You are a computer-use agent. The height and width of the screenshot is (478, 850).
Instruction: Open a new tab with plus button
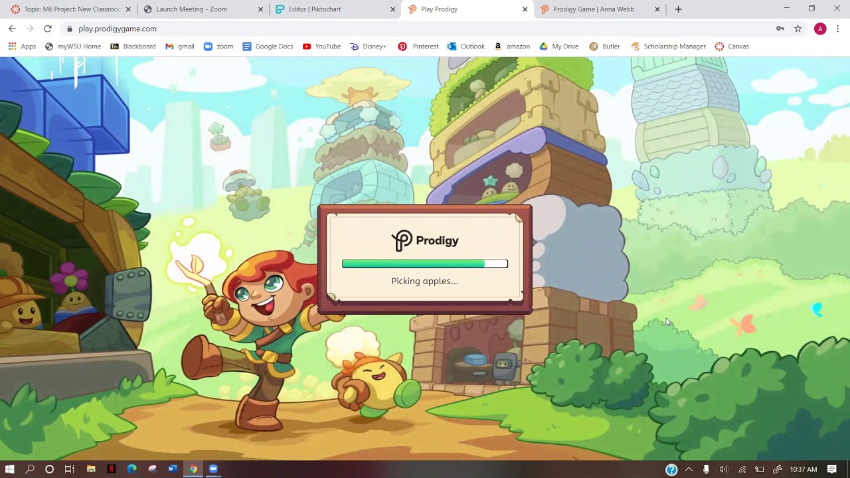(678, 9)
